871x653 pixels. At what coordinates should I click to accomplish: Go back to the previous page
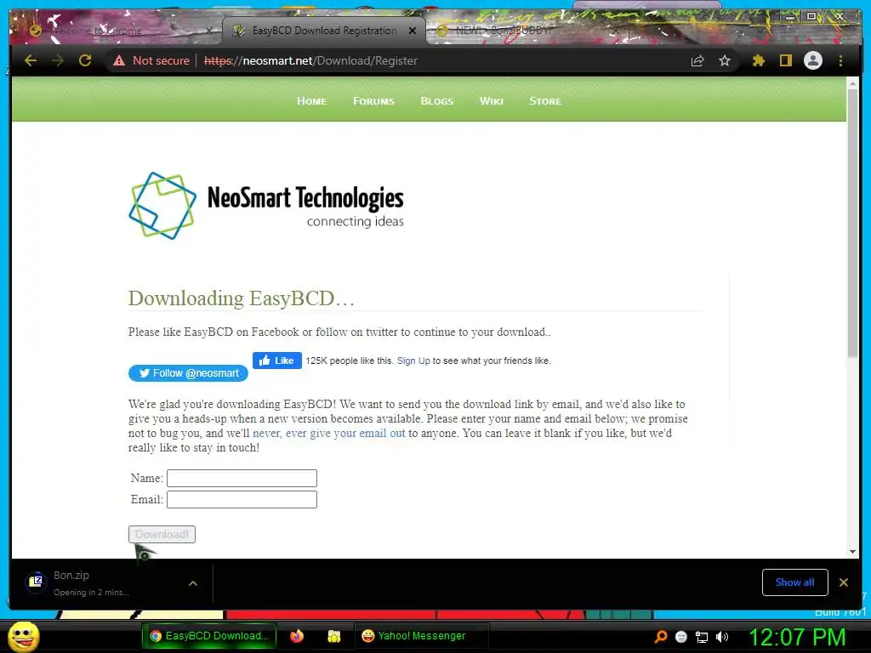click(x=31, y=60)
